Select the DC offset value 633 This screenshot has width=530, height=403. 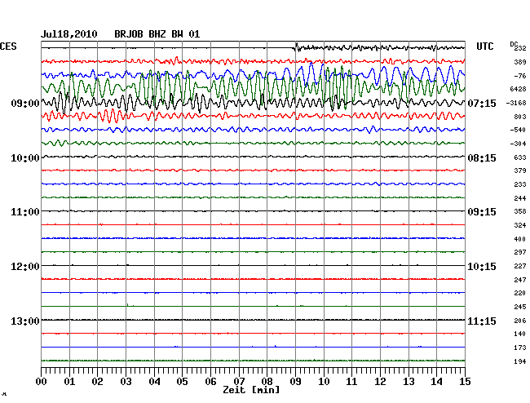(520, 157)
